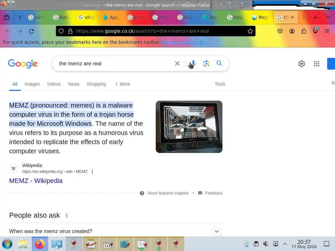Open About featured snippets

(164, 193)
